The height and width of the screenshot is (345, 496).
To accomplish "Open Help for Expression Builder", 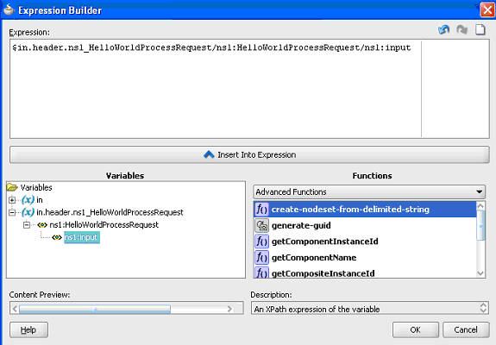I will click(x=28, y=329).
